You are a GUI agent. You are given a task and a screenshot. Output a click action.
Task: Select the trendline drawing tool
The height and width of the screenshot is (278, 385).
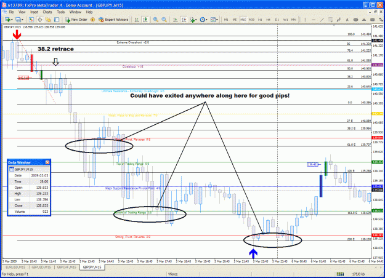[x=322, y=20]
